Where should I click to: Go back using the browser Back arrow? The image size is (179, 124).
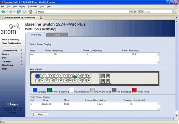[3, 12]
